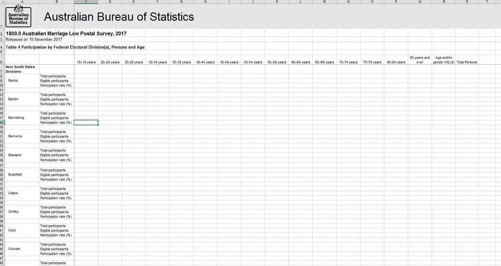The image size is (501, 266).
Task: Click the '18–19 years' column heading
Action: [86, 63]
